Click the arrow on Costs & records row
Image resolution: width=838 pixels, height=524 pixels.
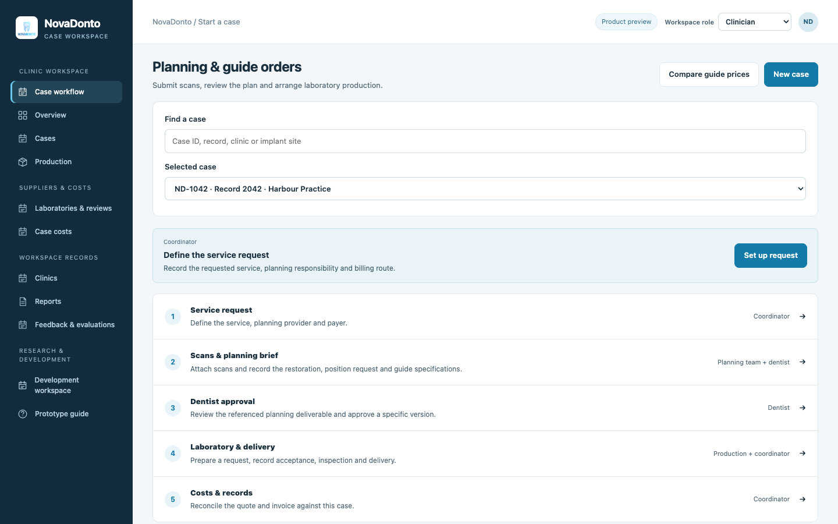(x=803, y=499)
